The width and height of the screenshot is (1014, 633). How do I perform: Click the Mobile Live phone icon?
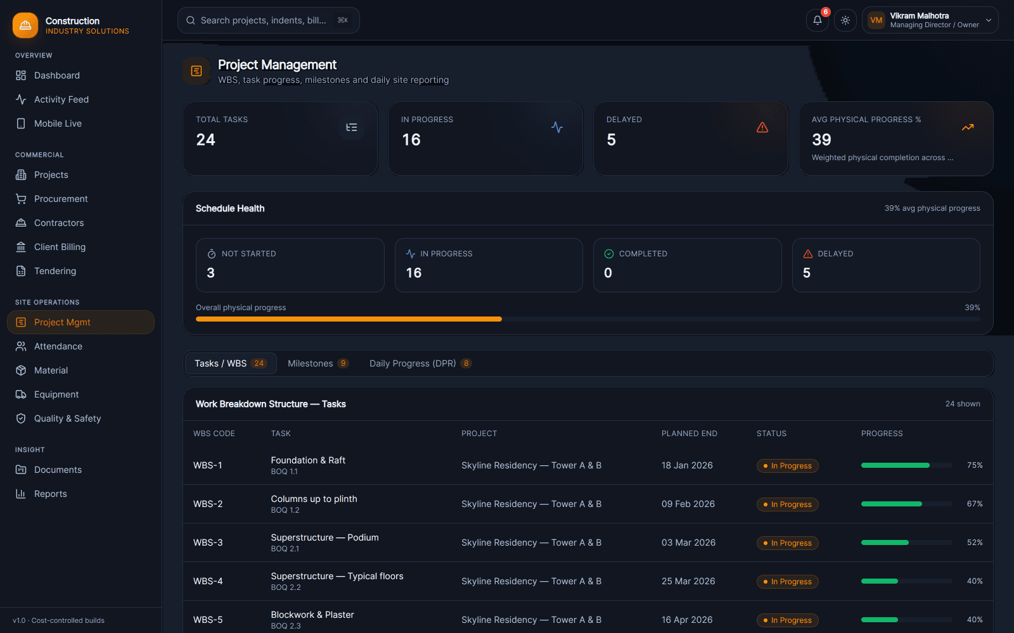tap(21, 123)
